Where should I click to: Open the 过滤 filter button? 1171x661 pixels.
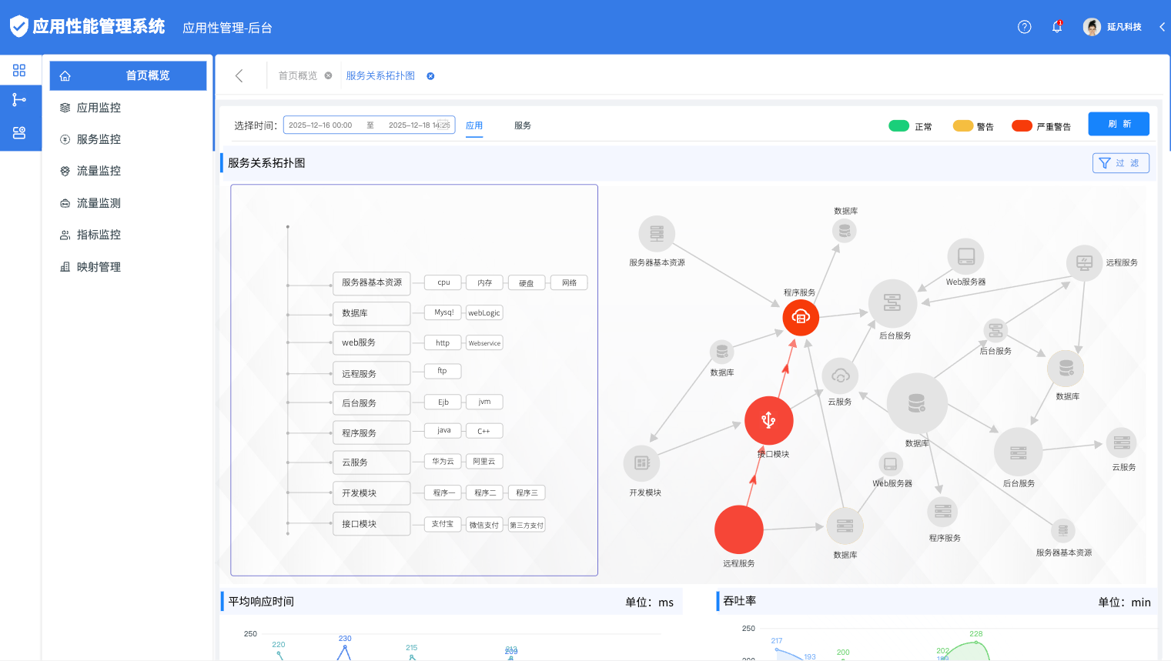pyautogui.click(x=1120, y=163)
